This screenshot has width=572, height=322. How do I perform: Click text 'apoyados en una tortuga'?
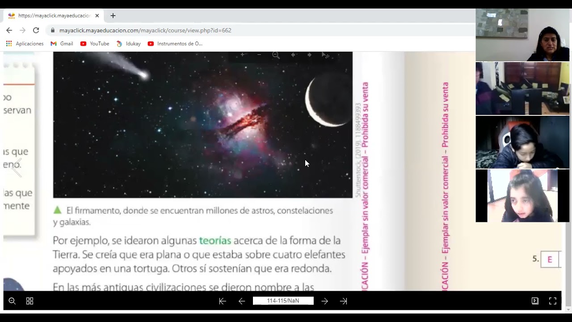(x=111, y=269)
